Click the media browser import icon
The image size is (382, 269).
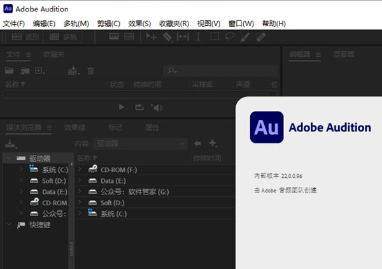click(x=11, y=144)
